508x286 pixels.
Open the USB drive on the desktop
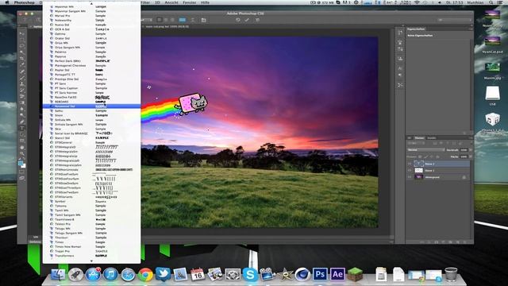tap(492, 95)
